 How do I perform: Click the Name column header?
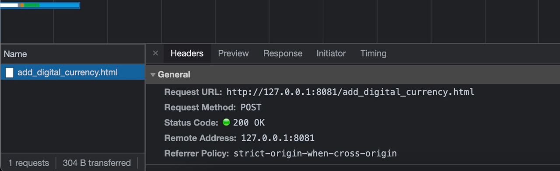point(15,54)
